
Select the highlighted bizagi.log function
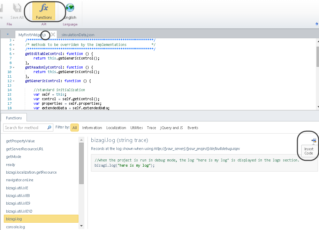(41, 219)
